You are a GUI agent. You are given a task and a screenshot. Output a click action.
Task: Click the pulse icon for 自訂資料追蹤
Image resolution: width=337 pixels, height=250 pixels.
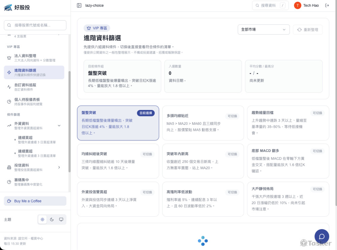[x=9, y=87]
